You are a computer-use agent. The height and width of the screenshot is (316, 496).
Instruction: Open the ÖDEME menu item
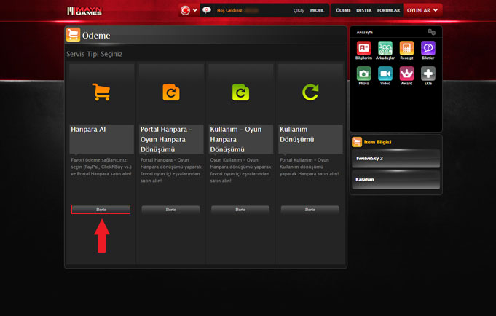coord(343,10)
